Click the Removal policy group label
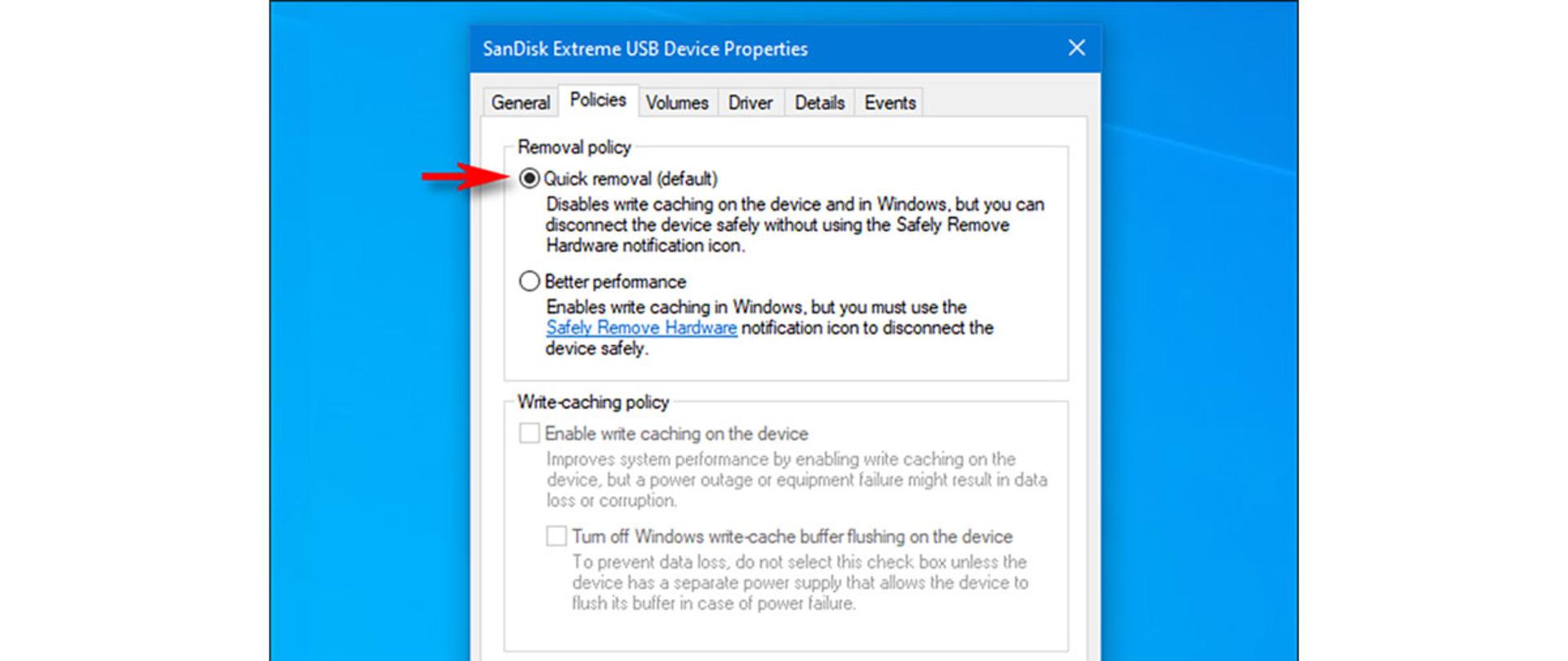The height and width of the screenshot is (661, 1568). [x=574, y=148]
